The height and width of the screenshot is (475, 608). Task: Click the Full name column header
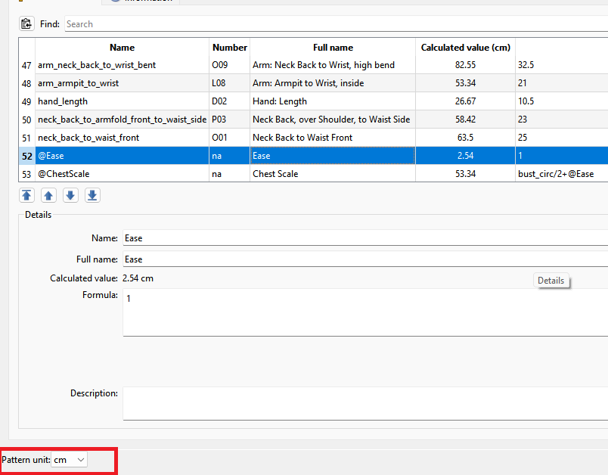click(333, 48)
